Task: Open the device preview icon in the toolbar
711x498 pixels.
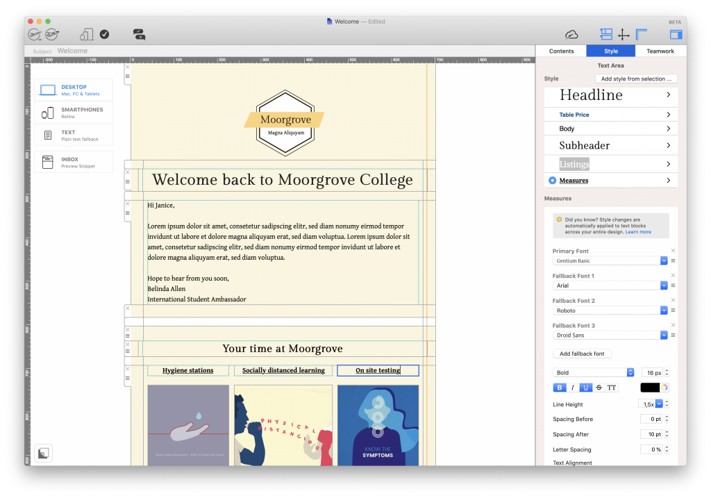Action: [x=86, y=35]
